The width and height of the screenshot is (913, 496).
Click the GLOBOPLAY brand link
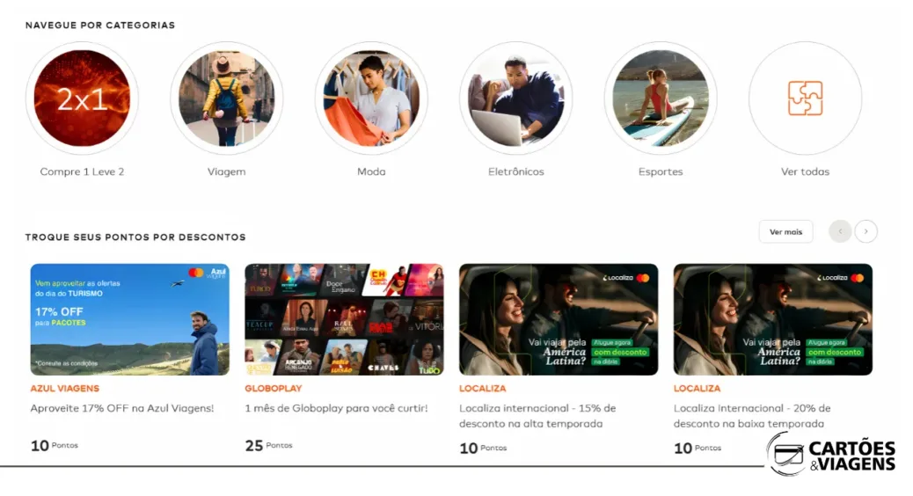coord(273,389)
